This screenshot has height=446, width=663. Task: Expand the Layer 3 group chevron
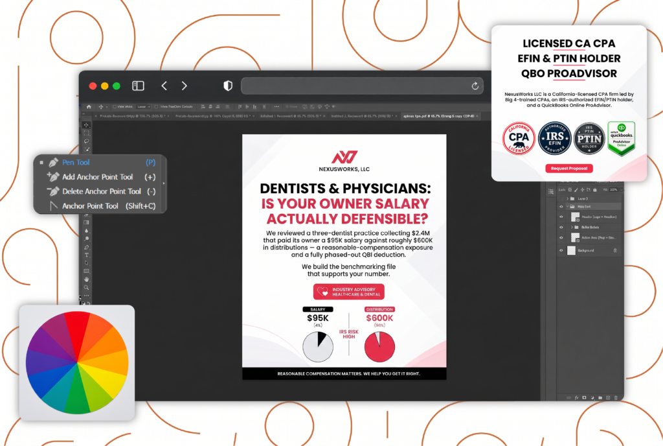[x=567, y=198]
